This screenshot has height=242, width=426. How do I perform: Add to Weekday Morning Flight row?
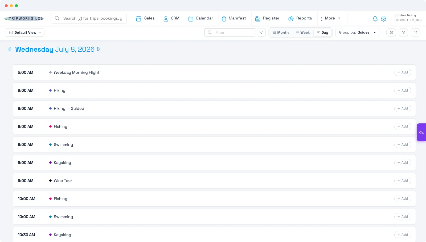[x=403, y=72]
